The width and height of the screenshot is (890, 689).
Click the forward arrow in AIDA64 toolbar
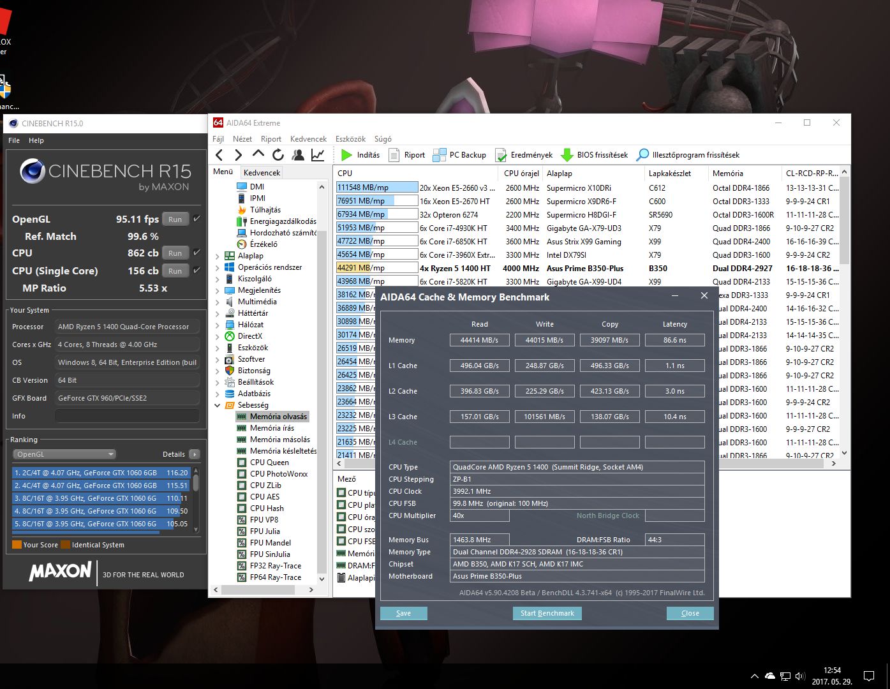[x=238, y=155]
